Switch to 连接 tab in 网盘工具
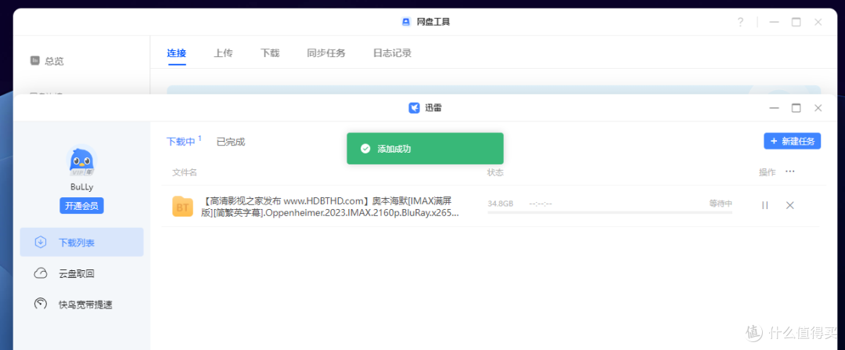 click(x=176, y=52)
